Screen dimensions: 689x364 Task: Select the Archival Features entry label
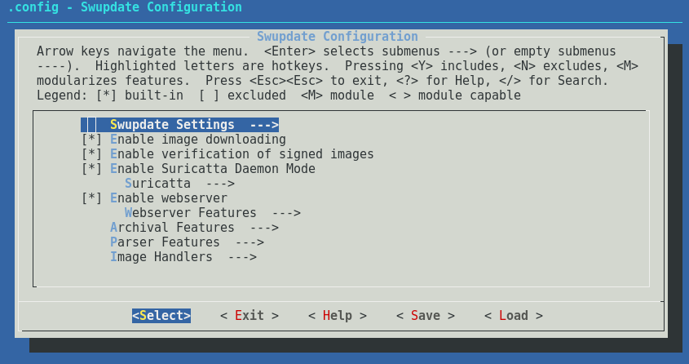click(x=172, y=227)
